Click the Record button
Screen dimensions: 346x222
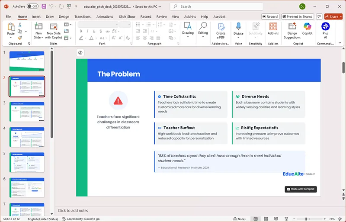click(x=270, y=16)
